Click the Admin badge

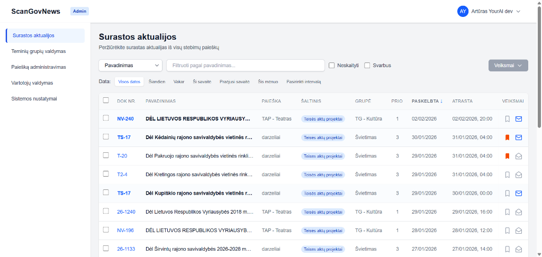[80, 12]
